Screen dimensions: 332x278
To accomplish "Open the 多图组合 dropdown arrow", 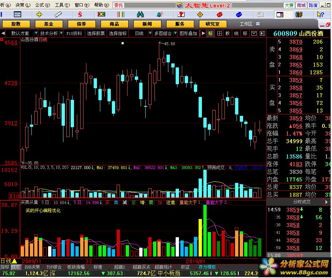I will point(175,33).
